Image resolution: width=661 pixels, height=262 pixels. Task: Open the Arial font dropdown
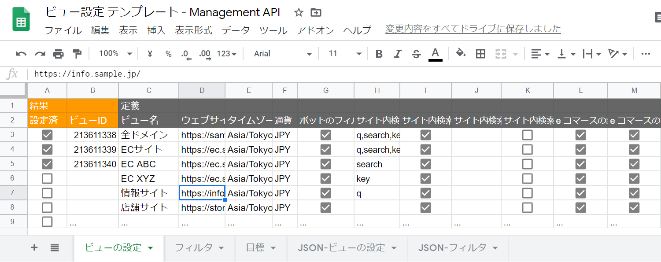283,54
